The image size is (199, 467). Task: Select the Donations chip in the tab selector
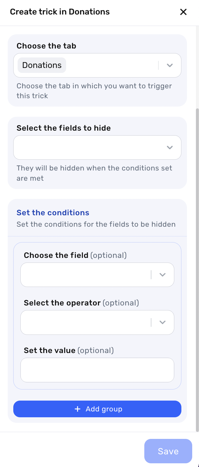(42, 65)
